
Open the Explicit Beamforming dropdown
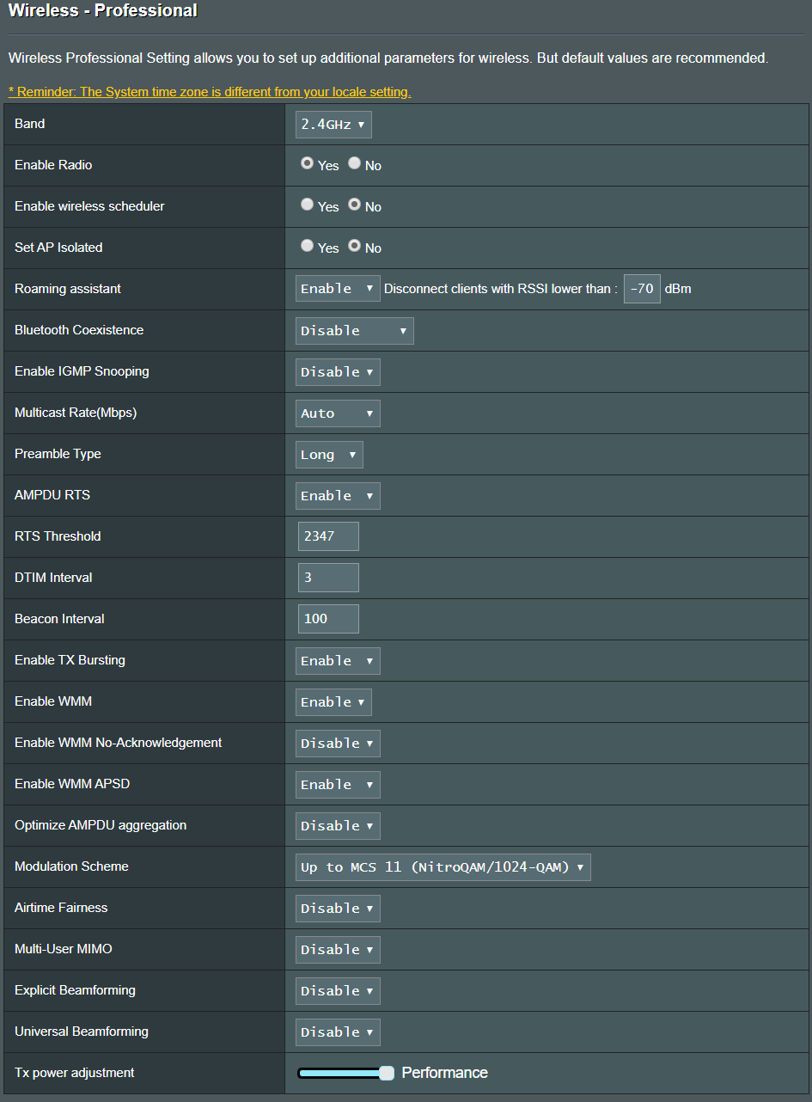pyautogui.click(x=338, y=991)
